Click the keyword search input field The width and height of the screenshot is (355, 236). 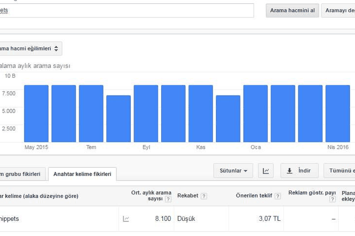click(127, 10)
